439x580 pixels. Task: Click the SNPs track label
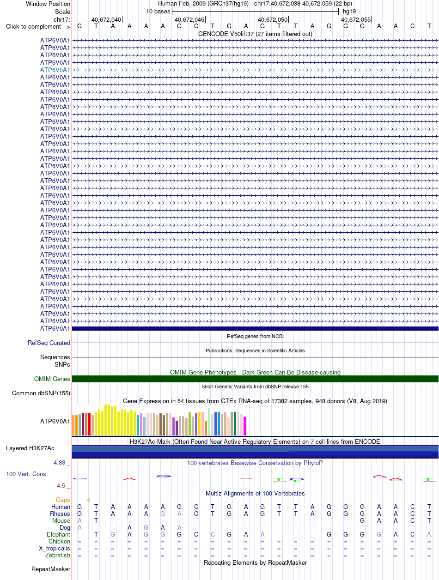[62, 364]
